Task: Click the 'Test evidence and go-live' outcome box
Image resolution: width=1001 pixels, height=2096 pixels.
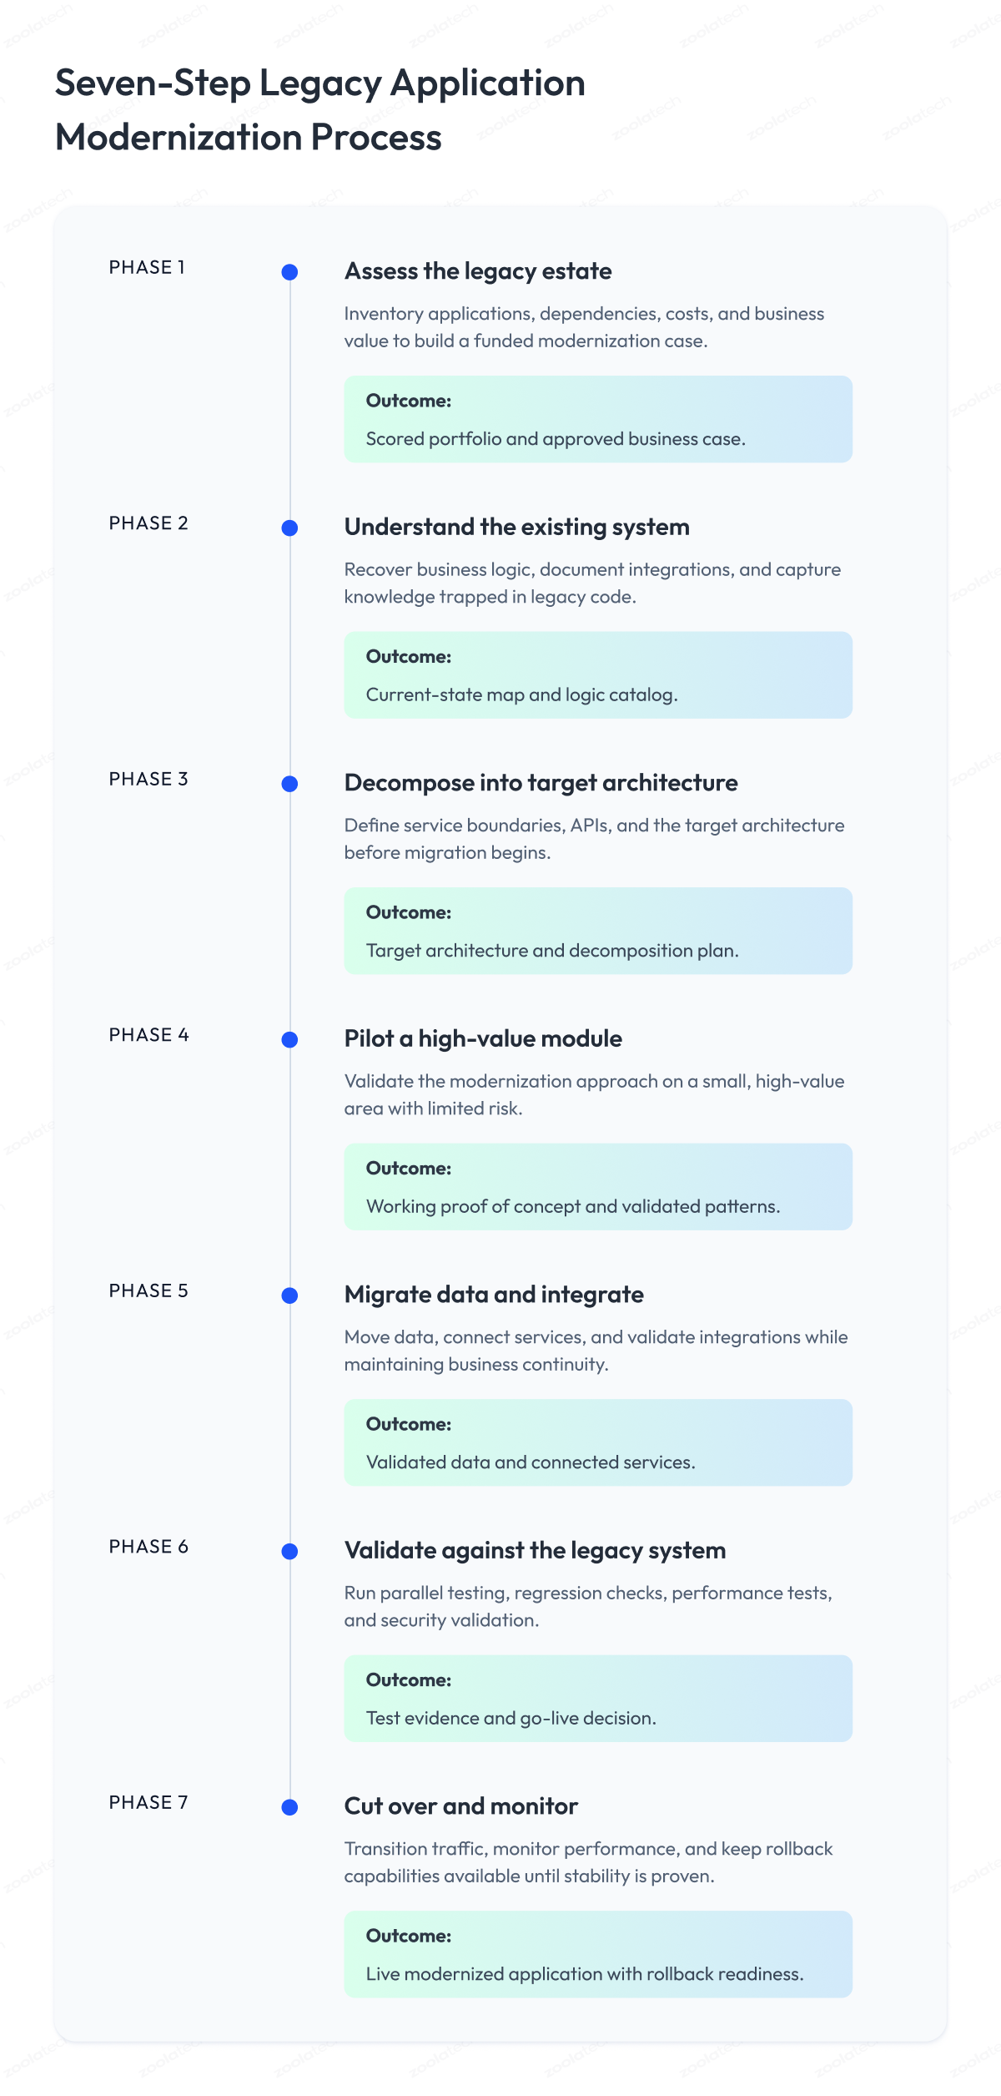Action: click(x=598, y=1699)
